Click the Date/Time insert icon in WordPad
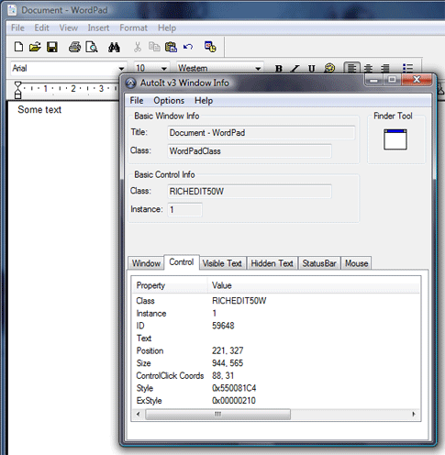This screenshot has height=455, width=445. [210, 47]
